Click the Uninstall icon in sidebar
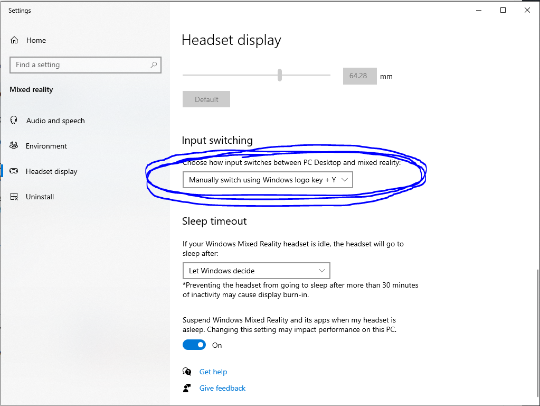The height and width of the screenshot is (406, 540). pyautogui.click(x=14, y=197)
